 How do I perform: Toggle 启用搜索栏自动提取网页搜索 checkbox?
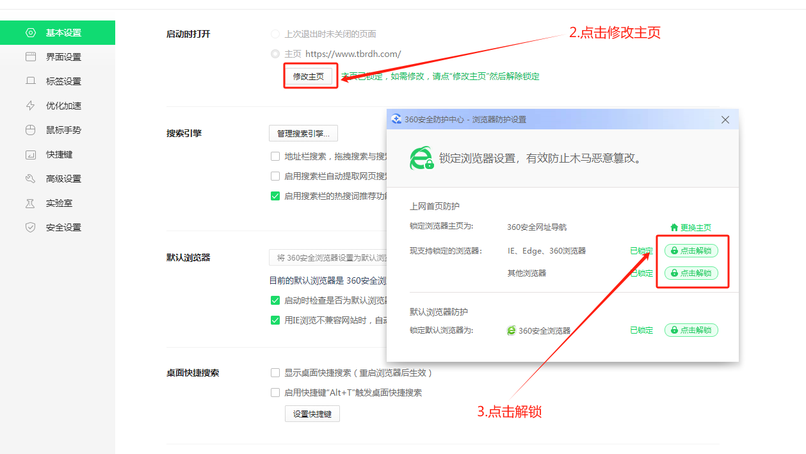(x=275, y=176)
